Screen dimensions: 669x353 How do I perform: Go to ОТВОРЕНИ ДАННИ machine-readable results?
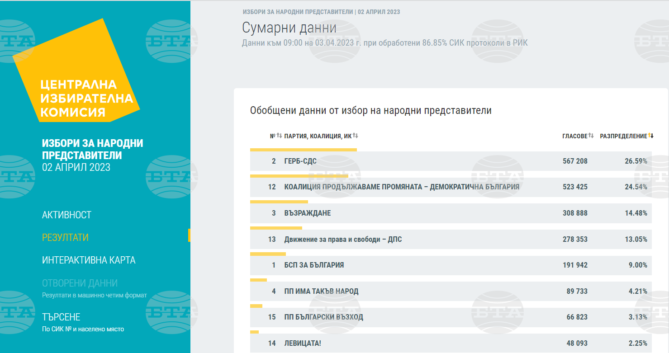tap(80, 283)
